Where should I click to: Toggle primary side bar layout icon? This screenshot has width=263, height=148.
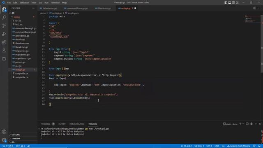point(226,2)
